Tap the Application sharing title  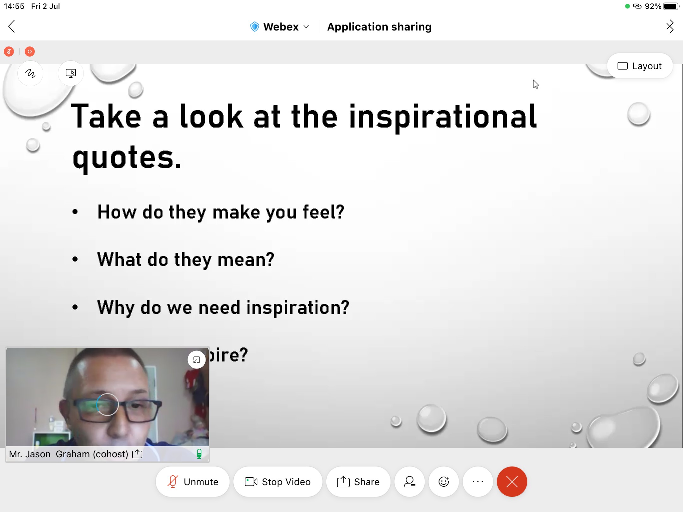point(379,27)
